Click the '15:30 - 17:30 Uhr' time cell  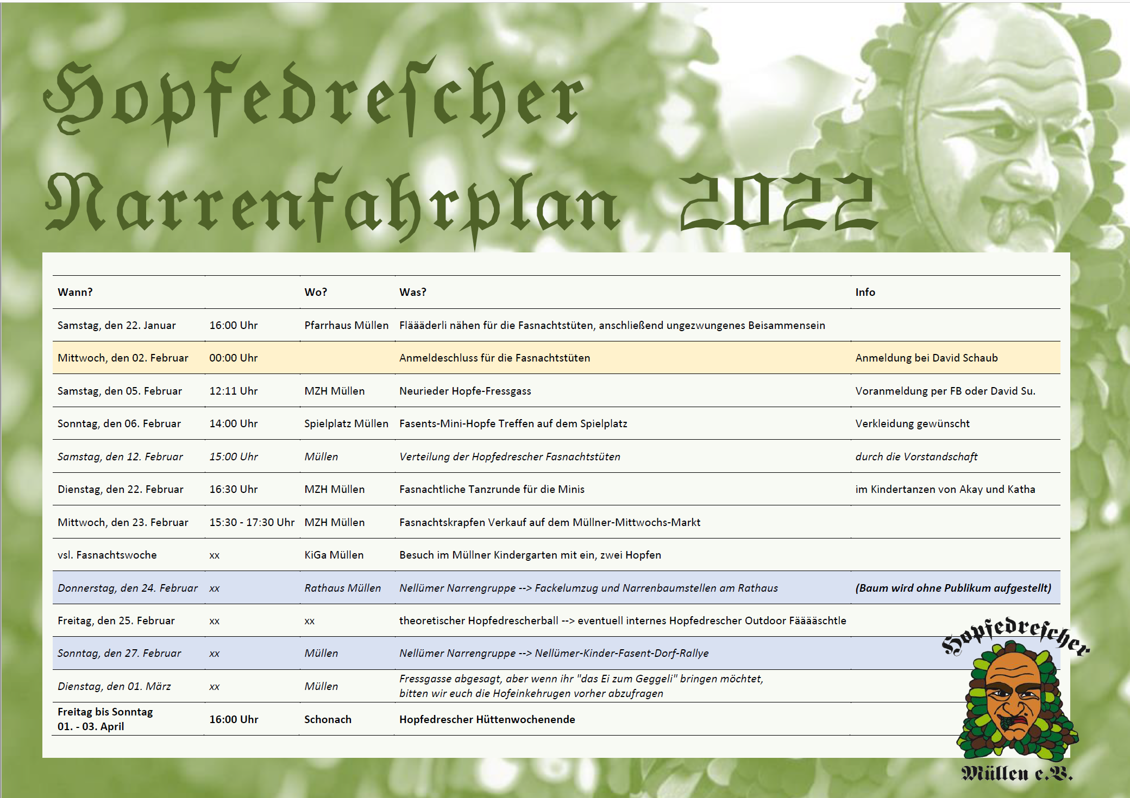252,522
